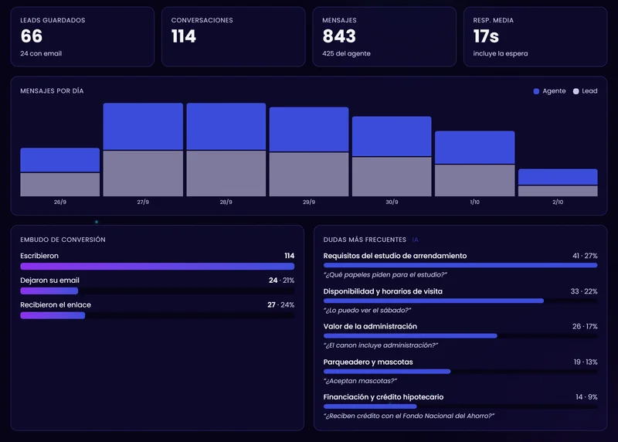Select the Agente bar segment for 27/9

pos(143,126)
